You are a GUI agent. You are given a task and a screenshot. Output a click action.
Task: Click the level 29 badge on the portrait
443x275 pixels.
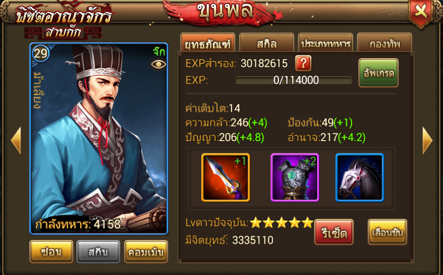[41, 54]
